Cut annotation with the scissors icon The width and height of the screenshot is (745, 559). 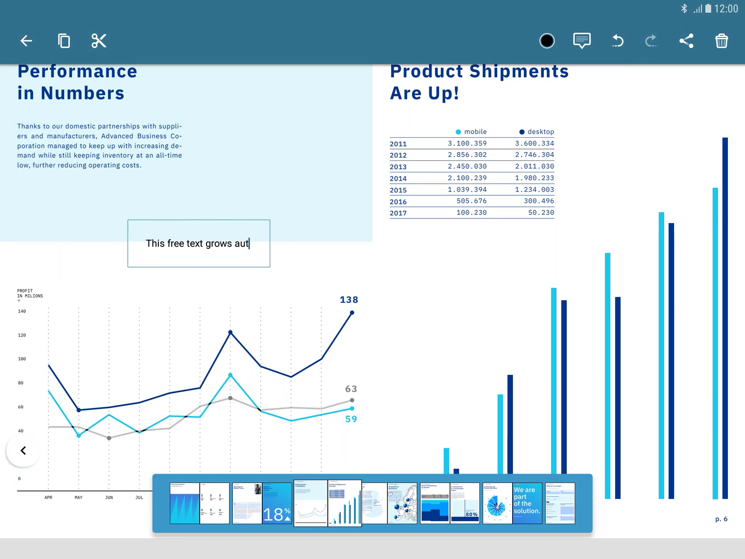coord(99,41)
